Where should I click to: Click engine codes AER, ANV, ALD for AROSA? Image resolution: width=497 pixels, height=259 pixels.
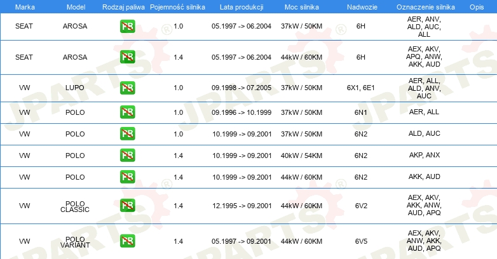pyautogui.click(x=424, y=27)
